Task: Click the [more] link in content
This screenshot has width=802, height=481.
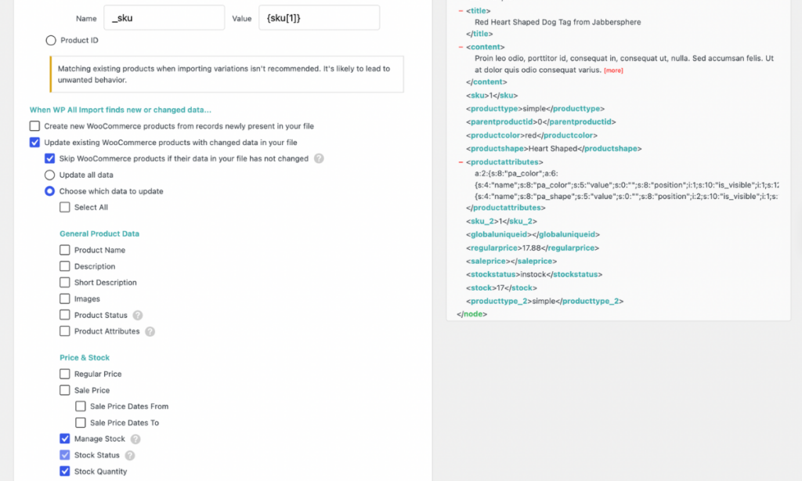Action: (613, 71)
